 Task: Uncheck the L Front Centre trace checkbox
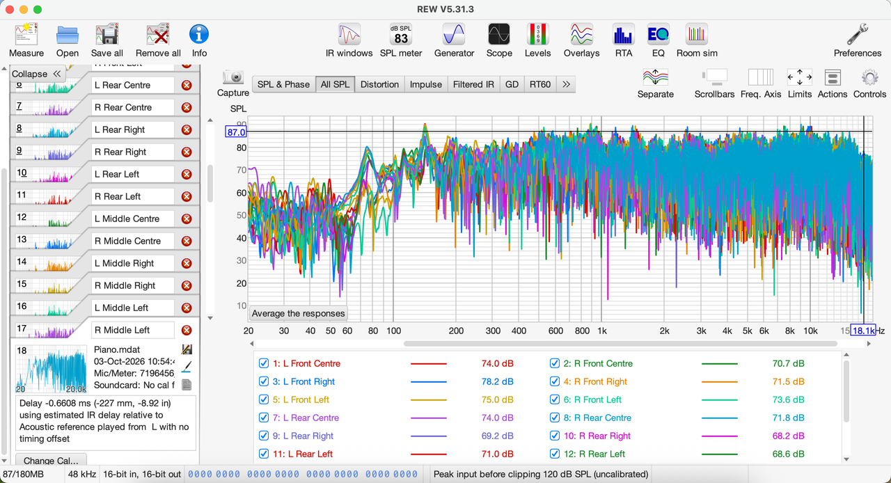point(264,363)
